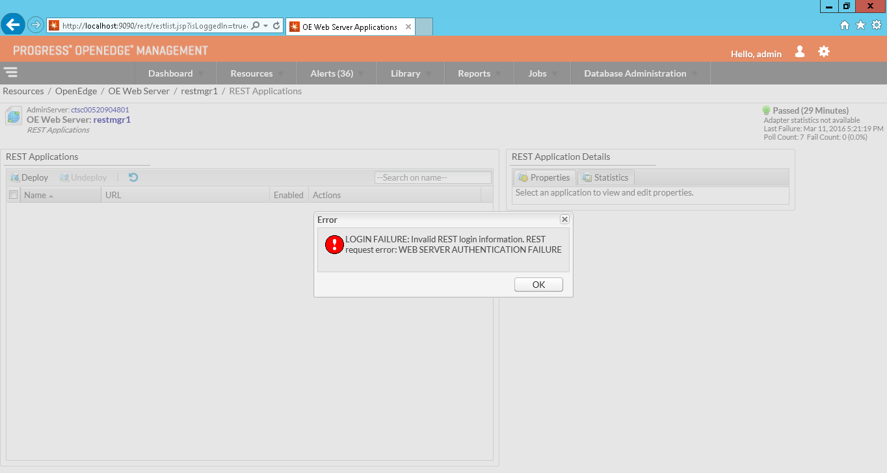The height and width of the screenshot is (473, 887).
Task: Open the Library menu
Action: click(405, 73)
